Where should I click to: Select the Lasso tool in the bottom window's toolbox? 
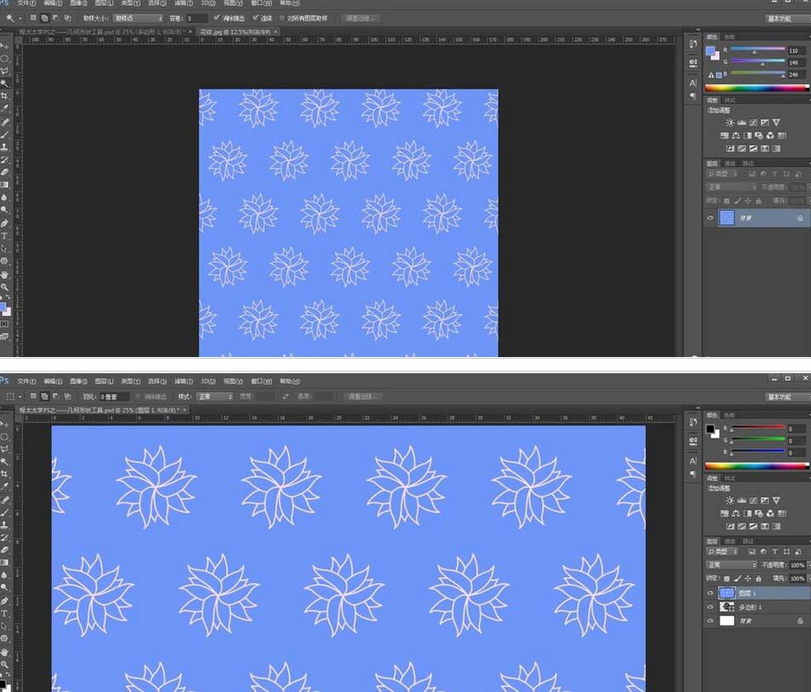(4, 449)
